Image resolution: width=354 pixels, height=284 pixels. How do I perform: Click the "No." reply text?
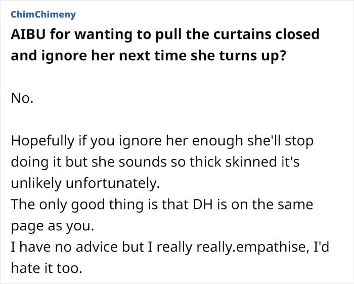pos(22,98)
